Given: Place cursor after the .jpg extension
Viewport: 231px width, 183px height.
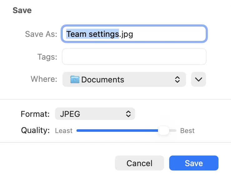Looking at the screenshot, I should point(133,34).
